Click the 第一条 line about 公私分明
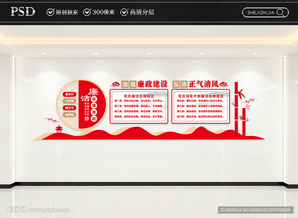The width and height of the screenshot is (298, 218). (x=139, y=101)
